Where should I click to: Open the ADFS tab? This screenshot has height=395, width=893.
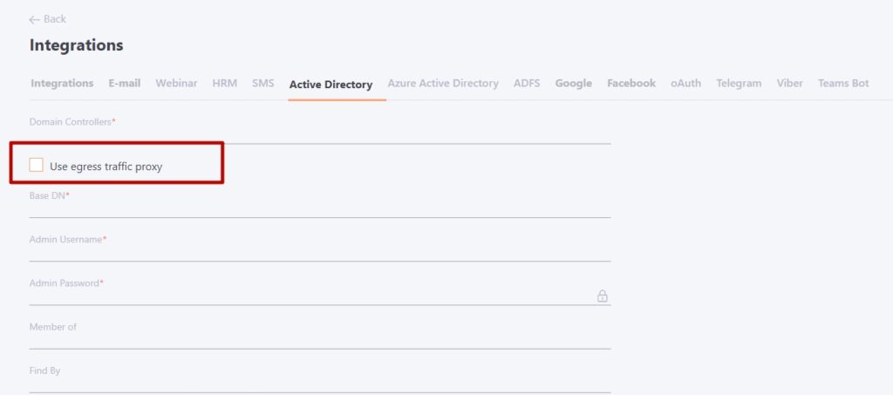click(x=527, y=83)
